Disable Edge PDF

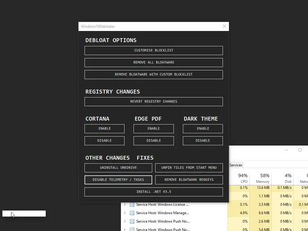[154, 141]
